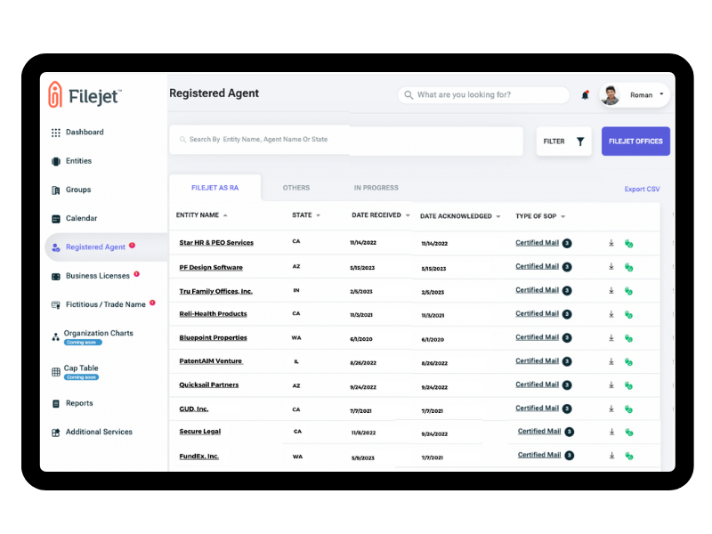This screenshot has width=712, height=534.
Task: Click the Reports sidebar icon
Action: [x=56, y=403]
